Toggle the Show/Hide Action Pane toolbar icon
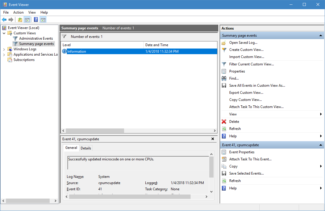 (x=43, y=20)
